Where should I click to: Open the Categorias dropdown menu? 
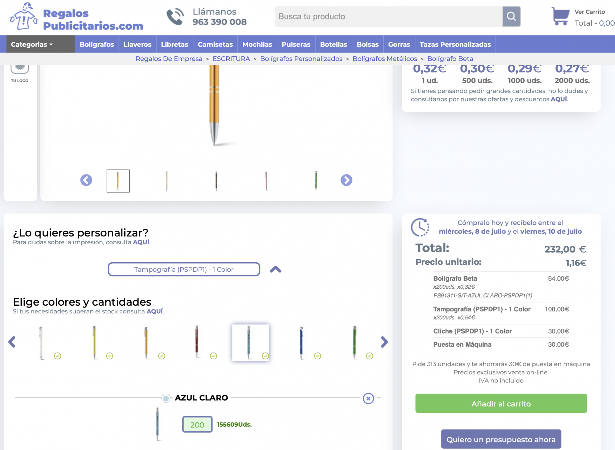[32, 44]
